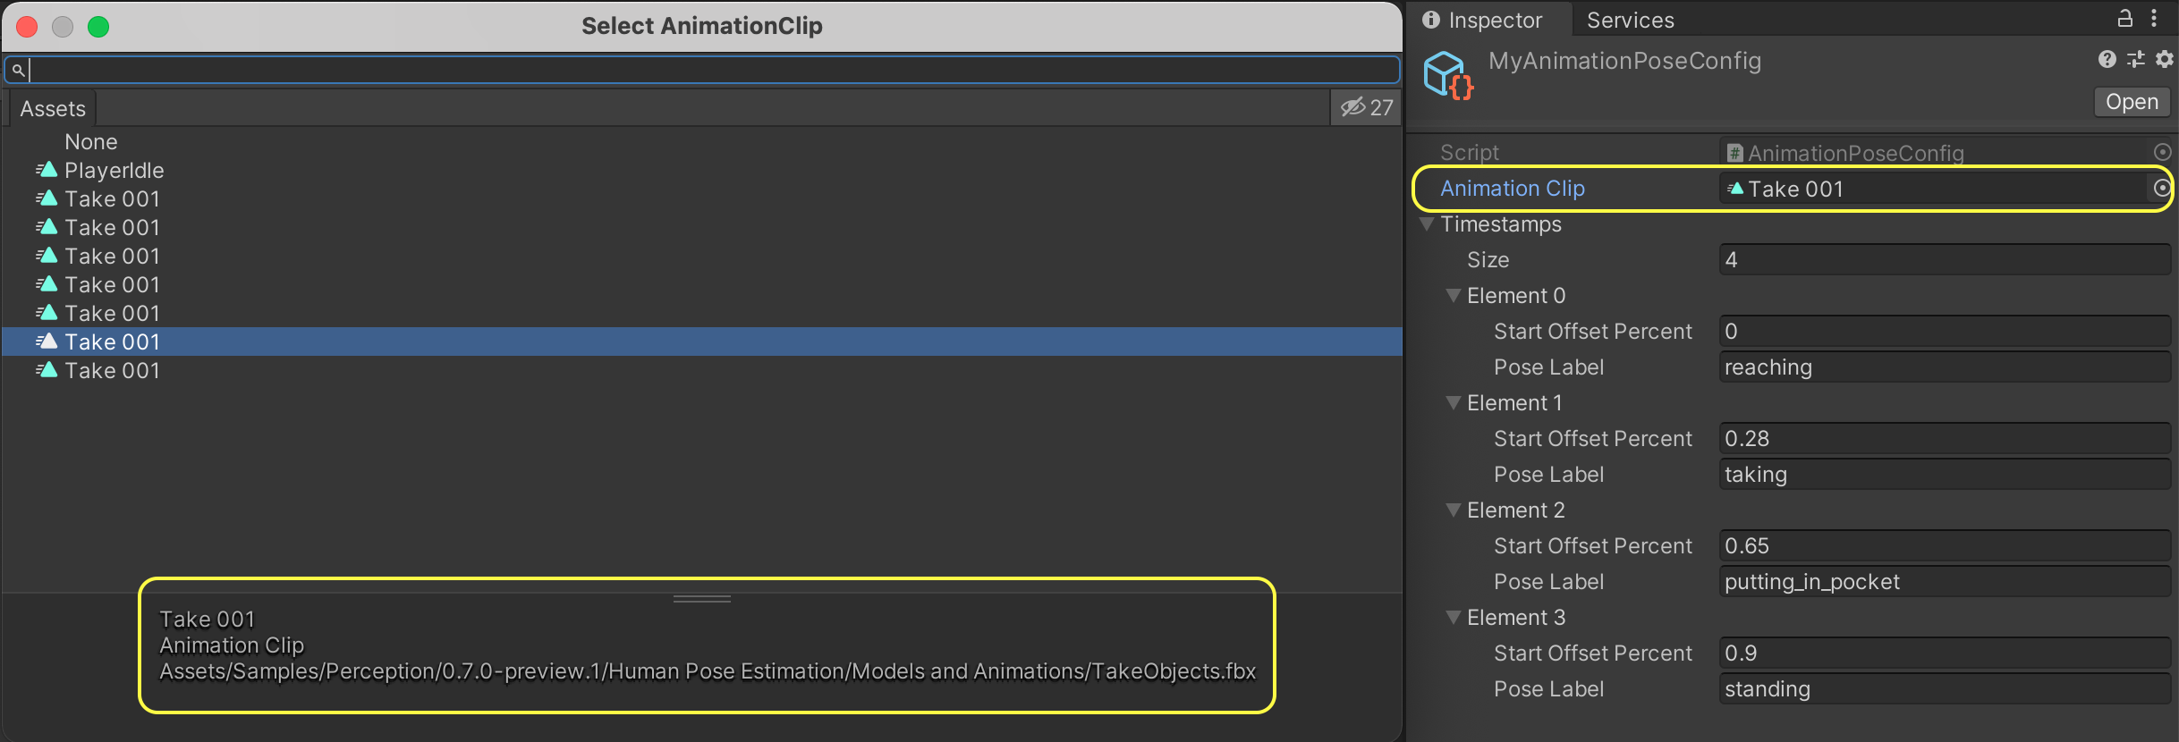Open help reference for MyAnimationPoseConfig

2107,59
